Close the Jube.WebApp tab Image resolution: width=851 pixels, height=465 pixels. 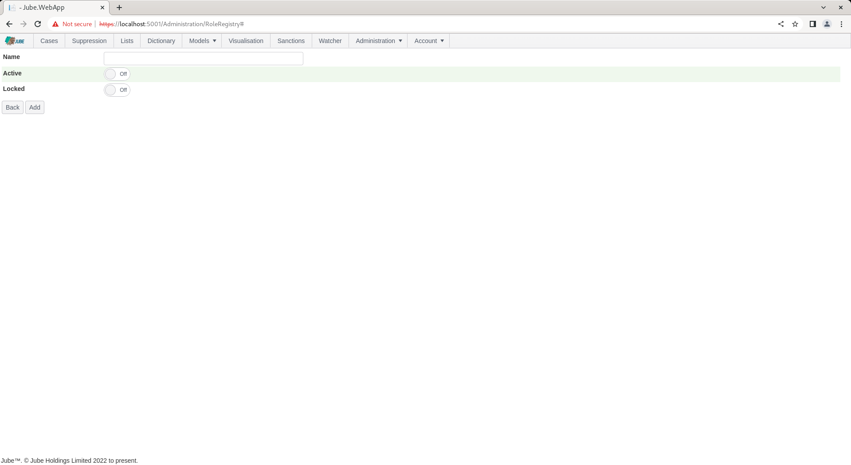pyautogui.click(x=102, y=8)
